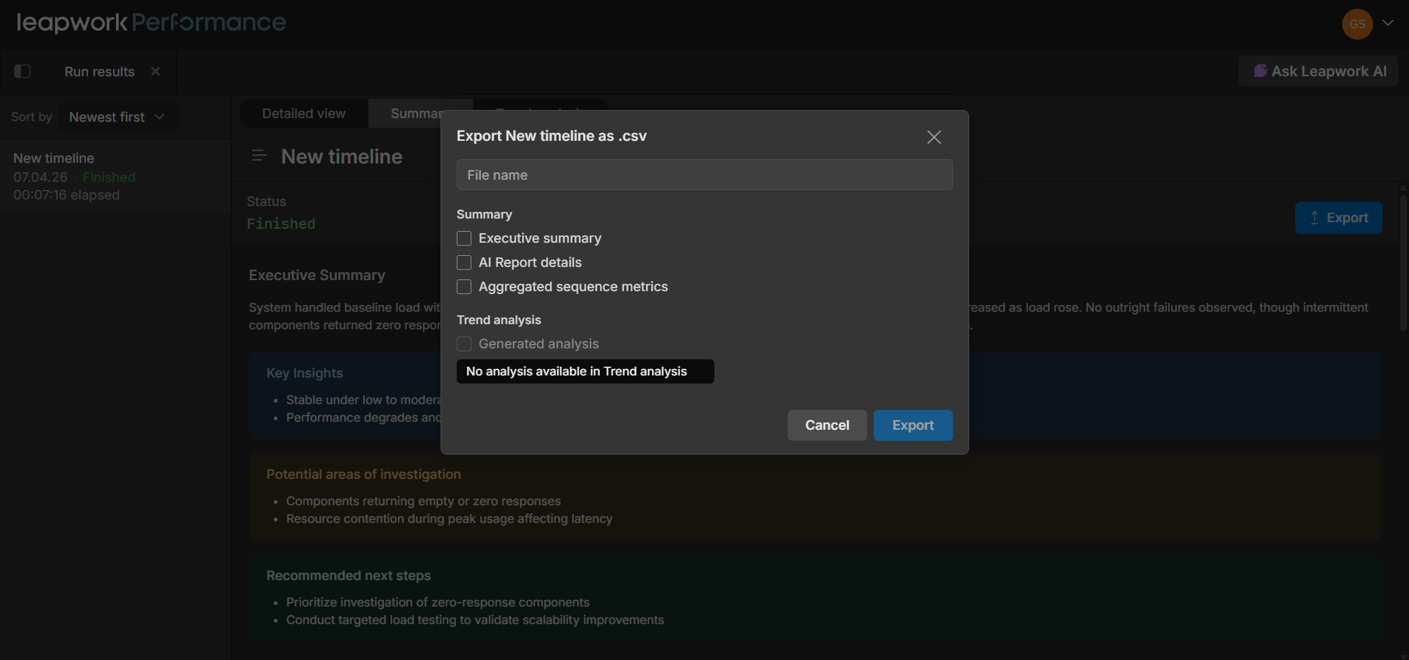This screenshot has height=660, width=1409.
Task: Open the Newest first sort dropdown
Action: click(x=117, y=117)
